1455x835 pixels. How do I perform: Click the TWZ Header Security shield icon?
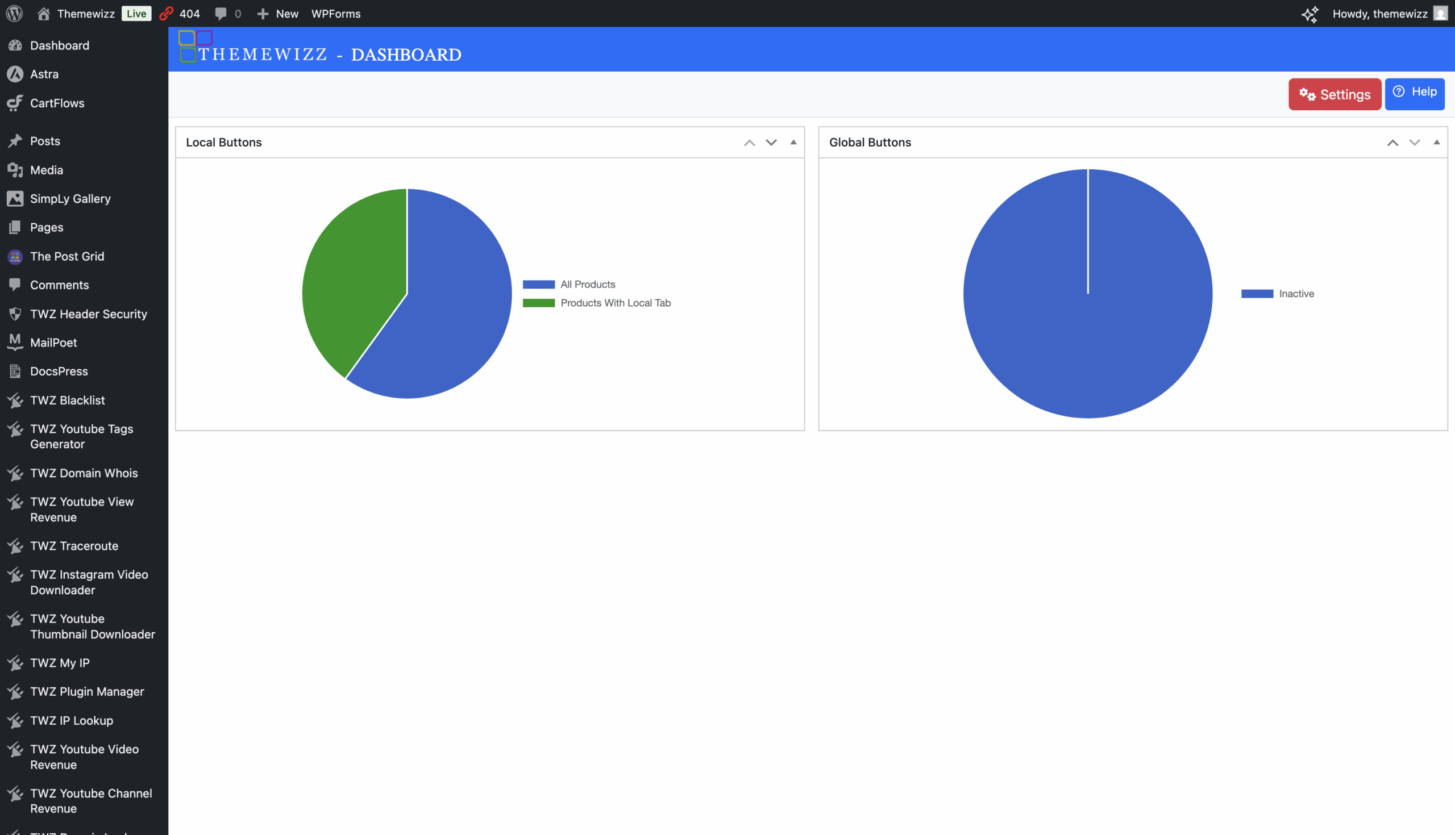coord(15,314)
